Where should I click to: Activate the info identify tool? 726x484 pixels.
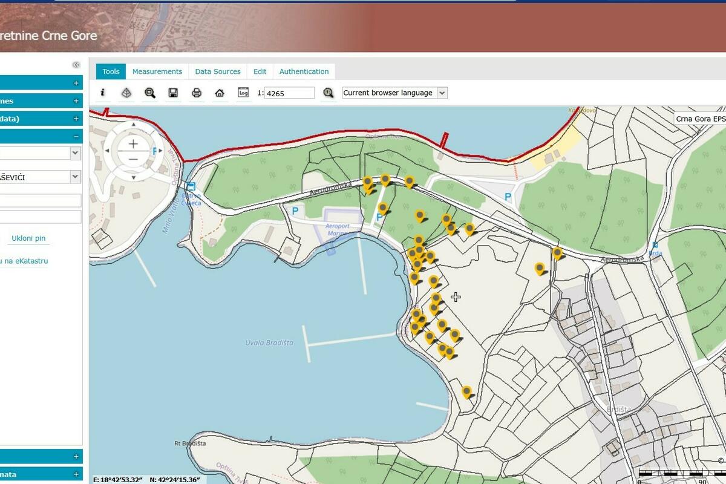[x=103, y=93]
